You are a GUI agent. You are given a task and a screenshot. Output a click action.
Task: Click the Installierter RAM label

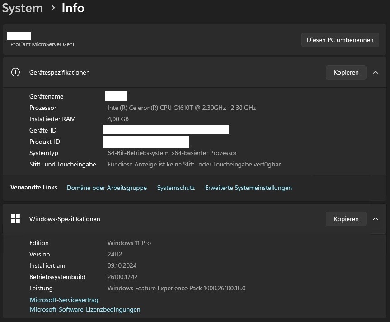pyautogui.click(x=52, y=119)
